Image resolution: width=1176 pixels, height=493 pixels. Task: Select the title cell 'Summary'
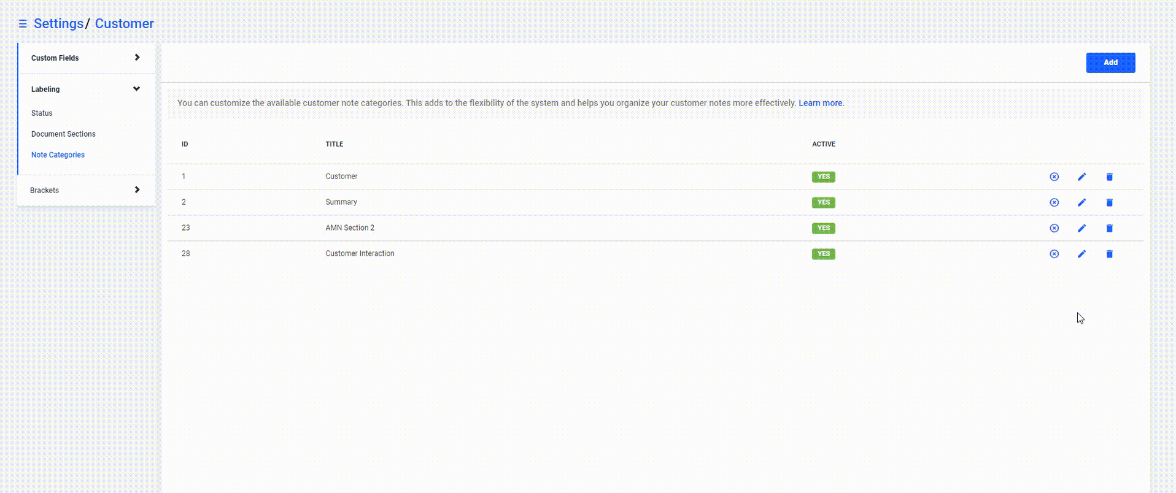[x=341, y=202]
